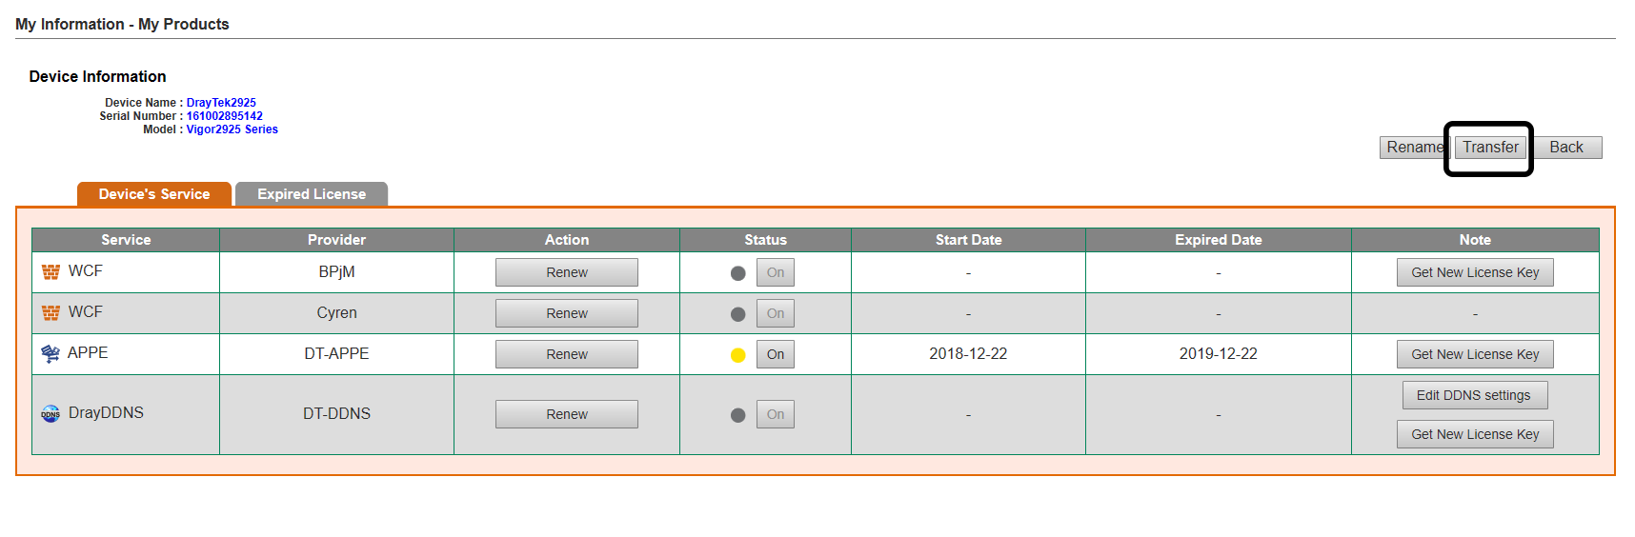The image size is (1635, 537).
Task: Click the BPjM provider cell
Action: tap(336, 272)
